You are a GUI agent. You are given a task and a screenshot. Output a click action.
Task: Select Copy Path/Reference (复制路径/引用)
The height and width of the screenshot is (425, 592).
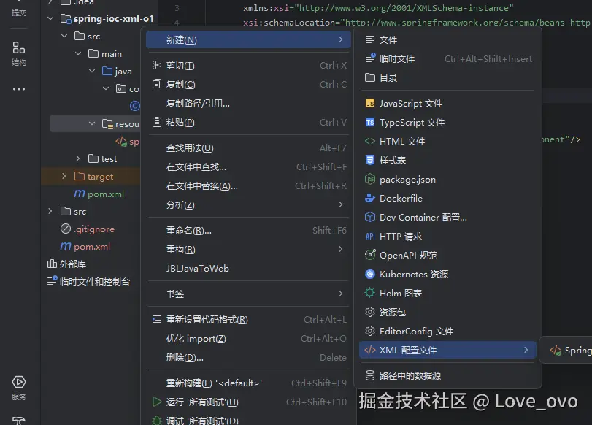tap(248, 103)
